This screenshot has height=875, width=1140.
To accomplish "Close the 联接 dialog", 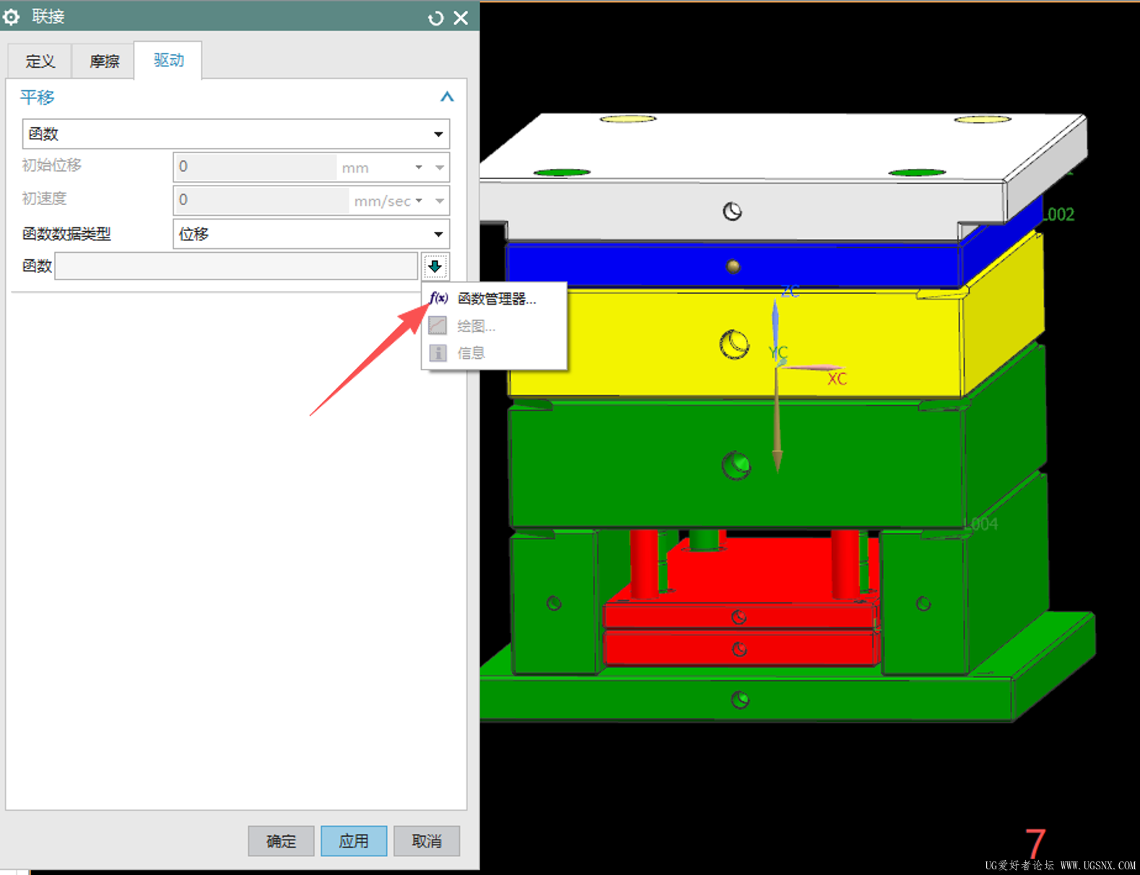I will point(461,18).
